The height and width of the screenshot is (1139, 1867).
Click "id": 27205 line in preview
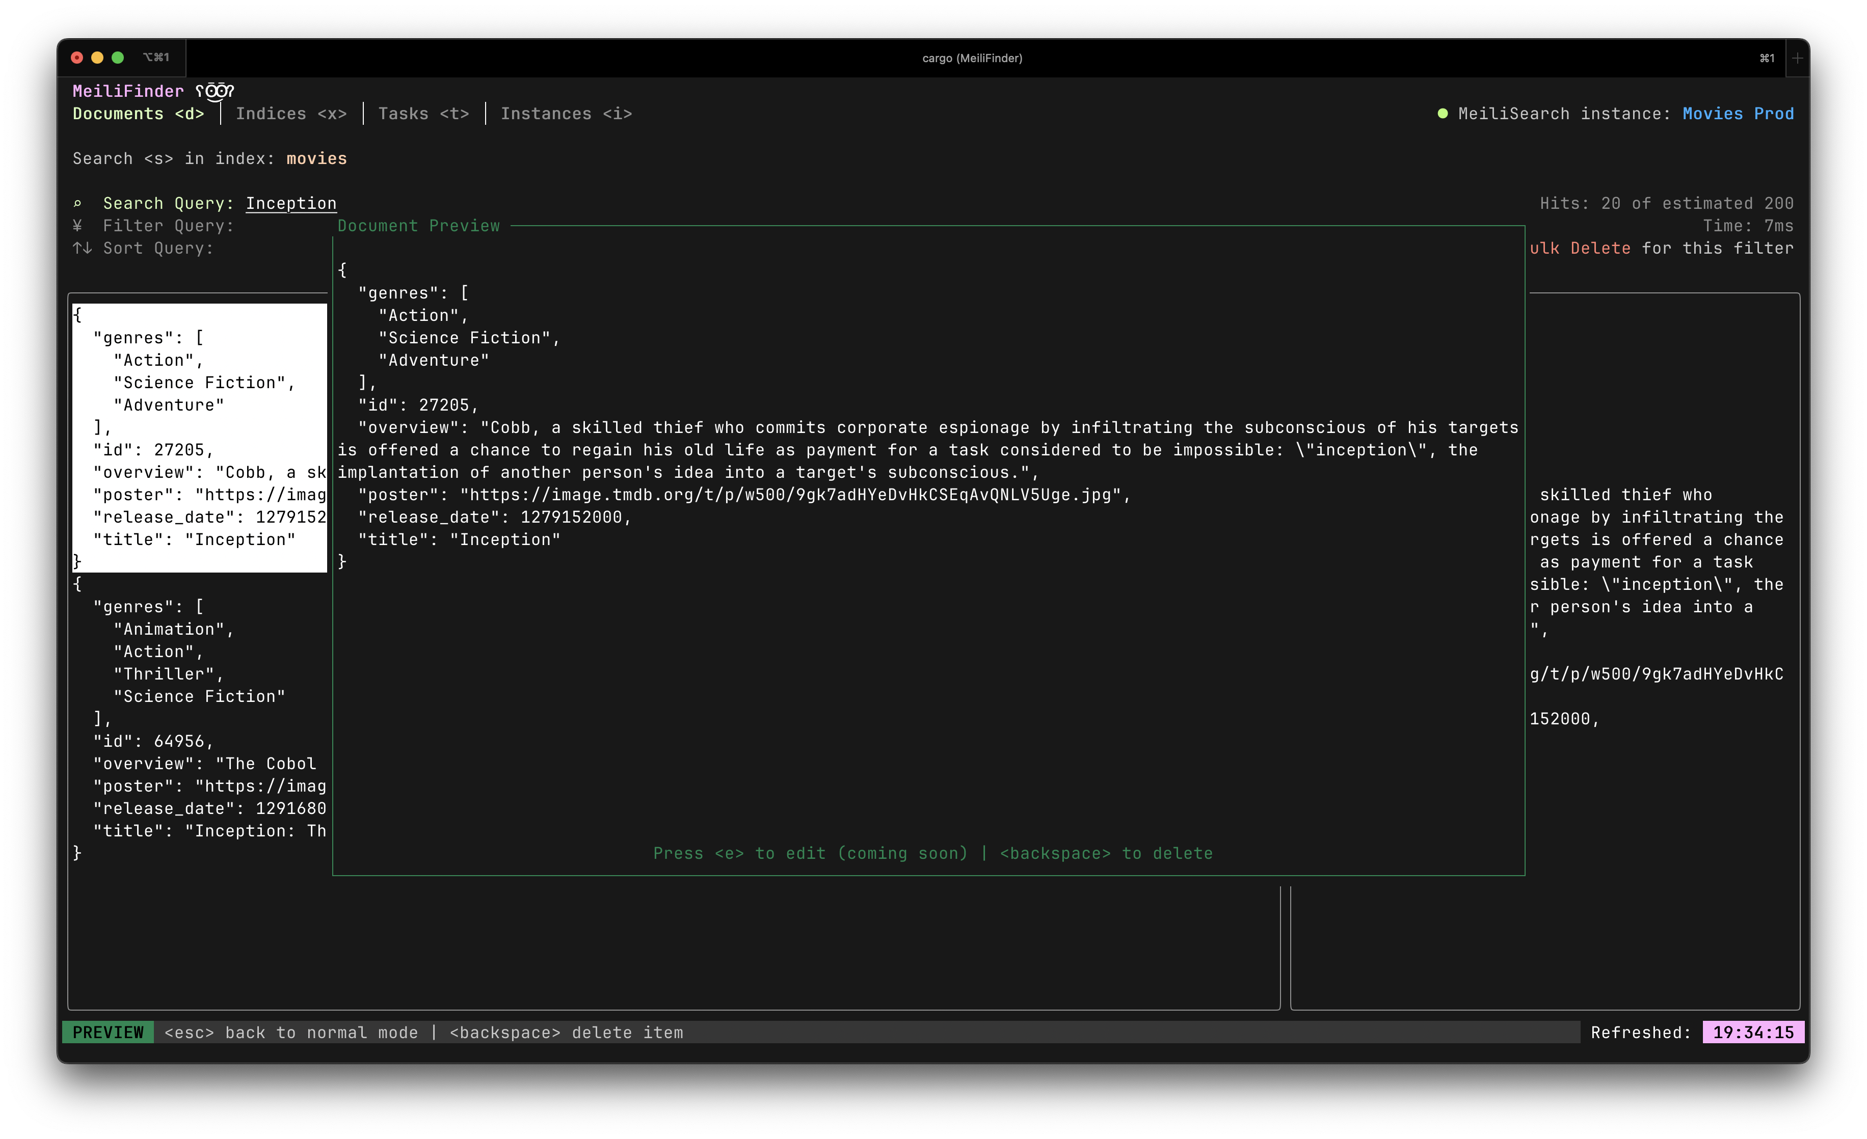(418, 405)
